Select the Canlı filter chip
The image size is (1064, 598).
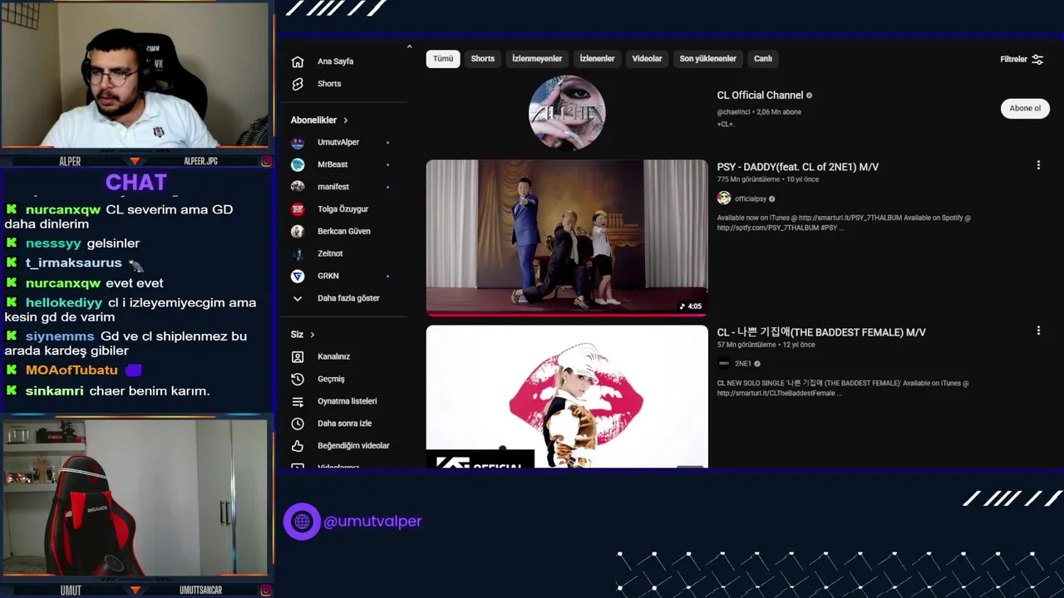pos(763,59)
